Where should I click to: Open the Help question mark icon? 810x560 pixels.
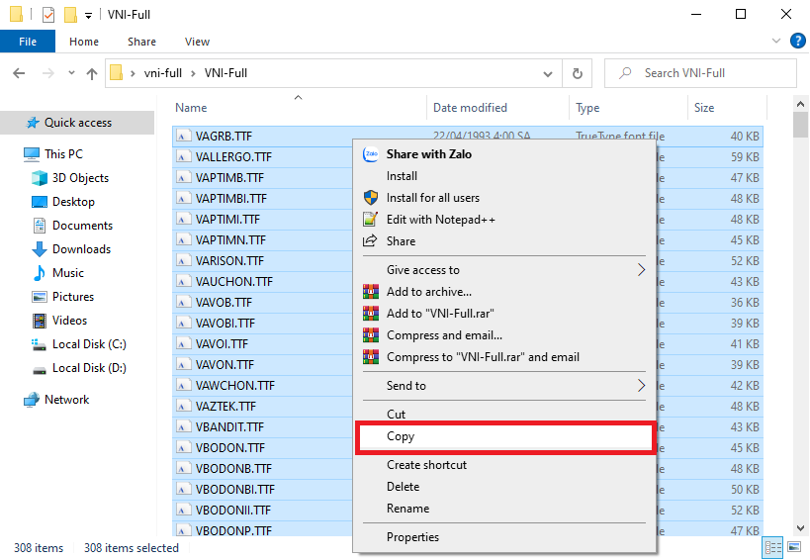click(x=798, y=42)
